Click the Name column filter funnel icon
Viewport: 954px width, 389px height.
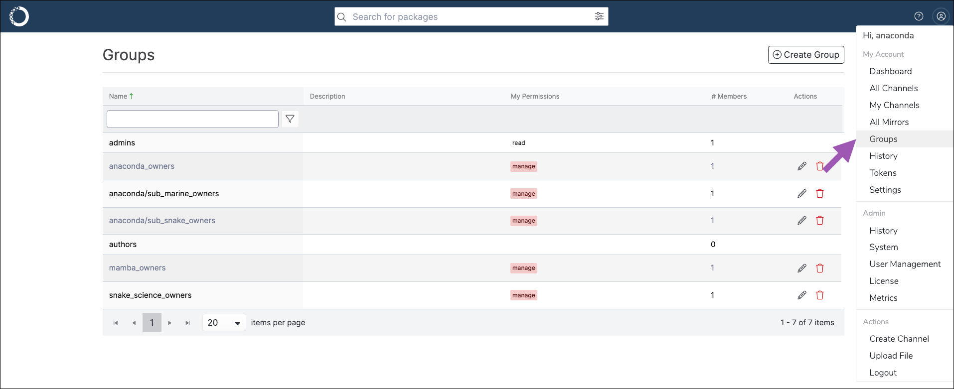pos(290,119)
